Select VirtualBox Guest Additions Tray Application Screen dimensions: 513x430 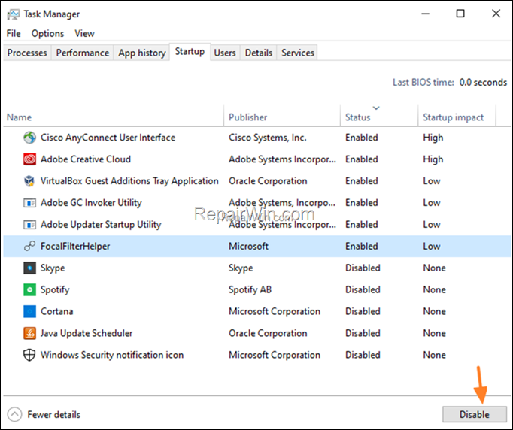pyautogui.click(x=129, y=181)
